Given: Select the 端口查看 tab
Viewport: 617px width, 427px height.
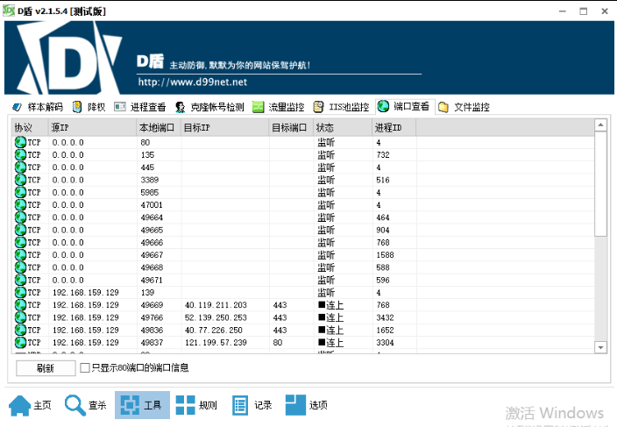Looking at the screenshot, I should (x=404, y=106).
